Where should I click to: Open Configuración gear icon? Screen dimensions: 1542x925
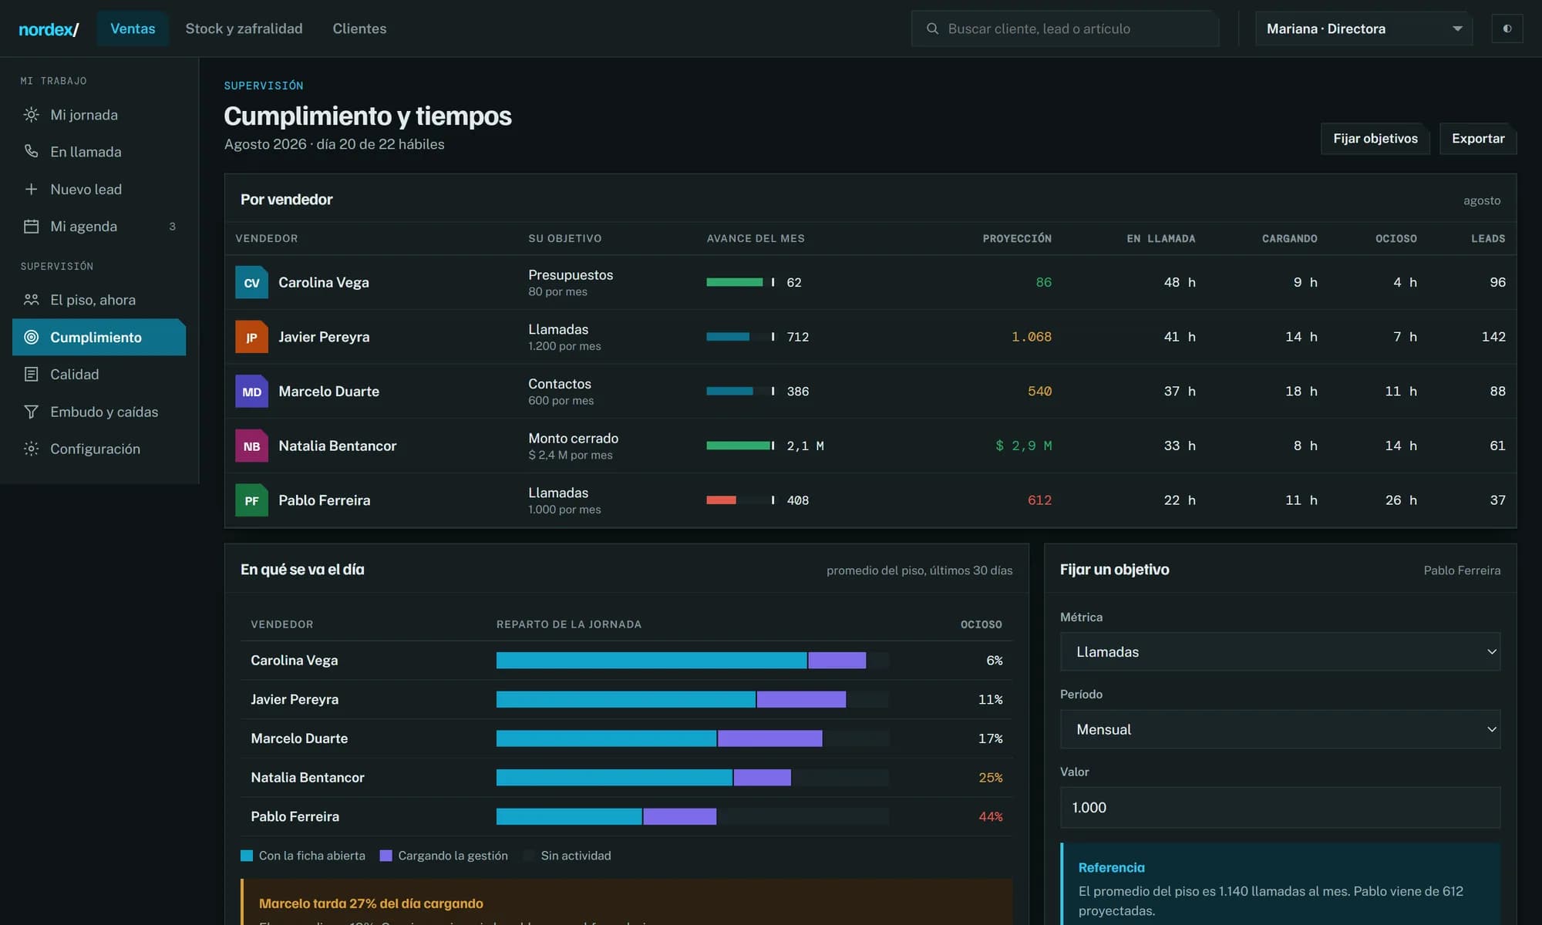[x=31, y=449]
